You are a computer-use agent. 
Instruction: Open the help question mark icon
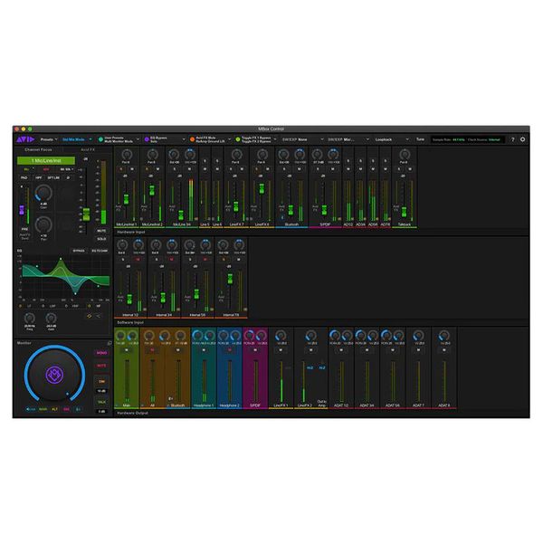point(513,139)
